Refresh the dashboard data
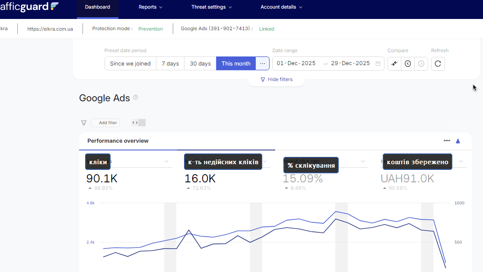This screenshot has height=272, width=483. pos(438,64)
